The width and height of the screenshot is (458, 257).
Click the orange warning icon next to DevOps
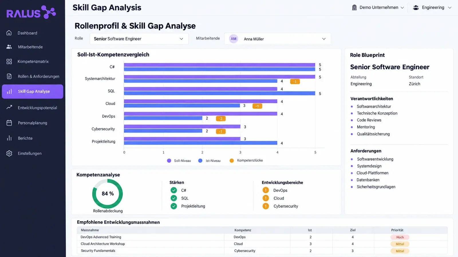tap(266, 190)
